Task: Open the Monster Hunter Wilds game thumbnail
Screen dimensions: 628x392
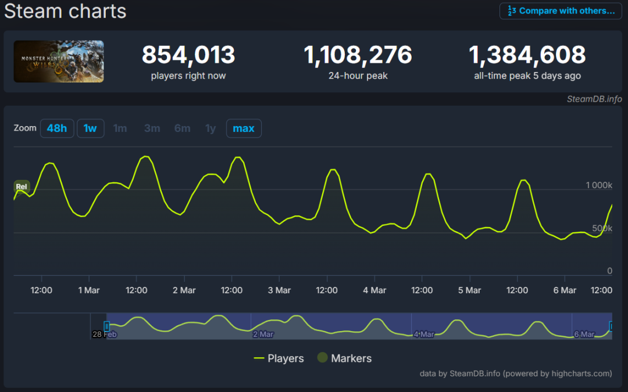Action: click(59, 61)
